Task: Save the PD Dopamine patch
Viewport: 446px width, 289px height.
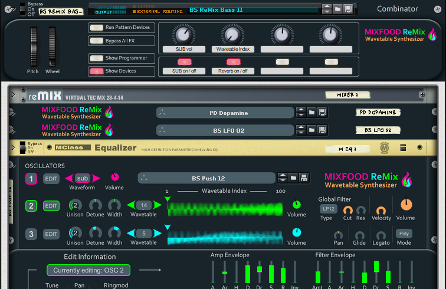Action: [322, 113]
